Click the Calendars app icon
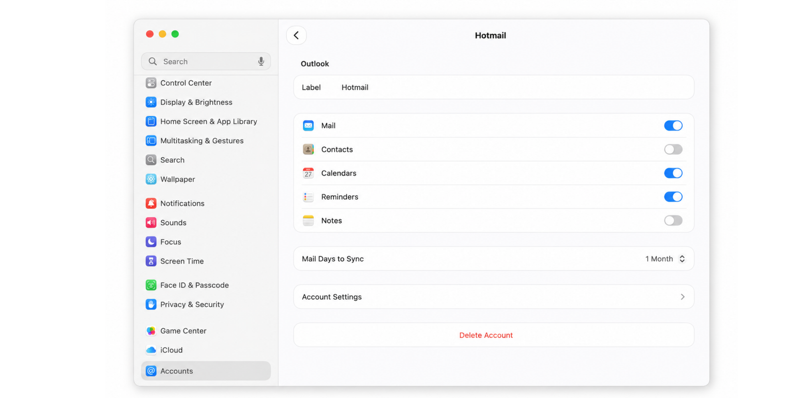Screen dimensions: 797x398 308,173
